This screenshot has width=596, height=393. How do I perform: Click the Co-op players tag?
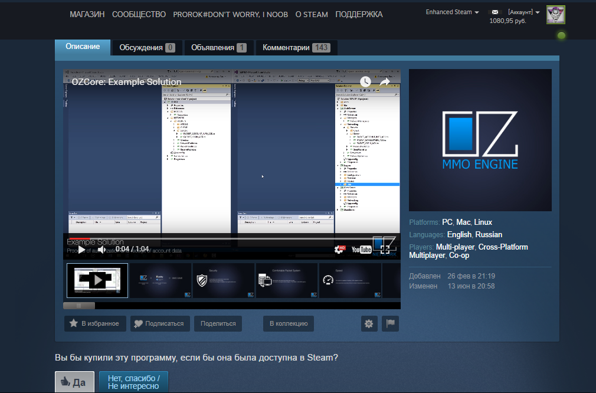[x=459, y=256]
